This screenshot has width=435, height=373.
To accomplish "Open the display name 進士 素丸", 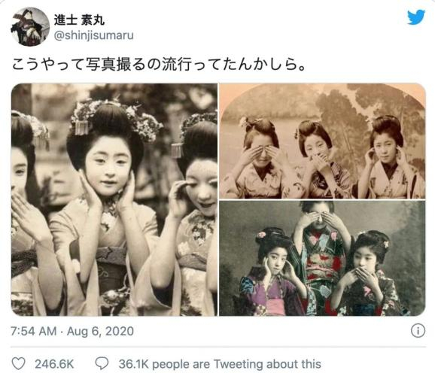I will tap(79, 20).
